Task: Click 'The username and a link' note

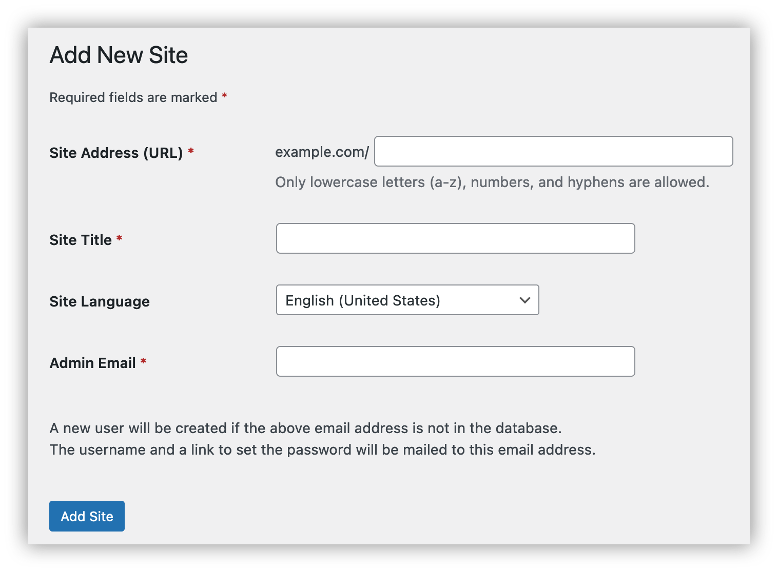Action: 322,450
